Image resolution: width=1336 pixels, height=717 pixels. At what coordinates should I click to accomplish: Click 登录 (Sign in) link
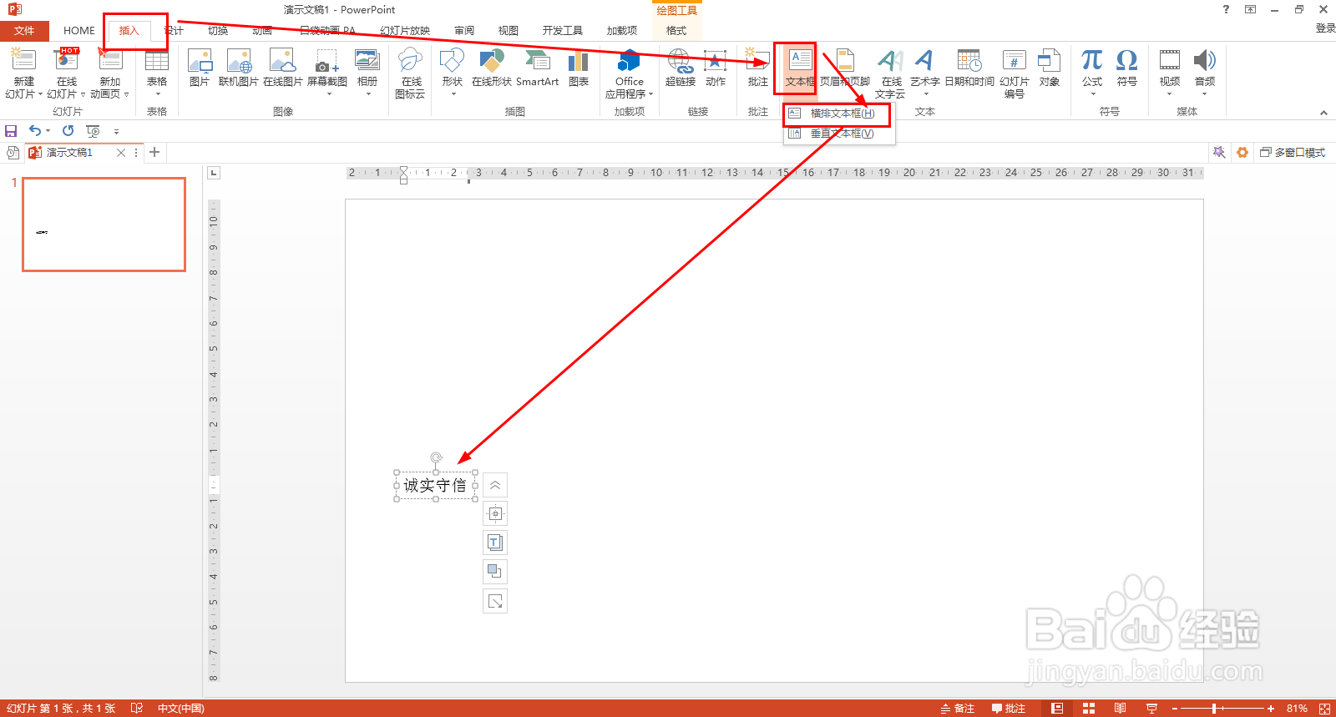(x=1325, y=28)
